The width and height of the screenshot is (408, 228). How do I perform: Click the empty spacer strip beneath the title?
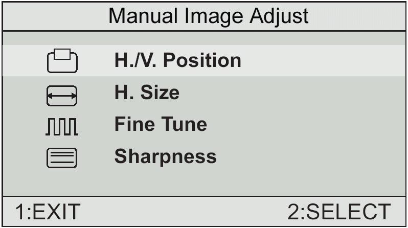[x=204, y=38]
